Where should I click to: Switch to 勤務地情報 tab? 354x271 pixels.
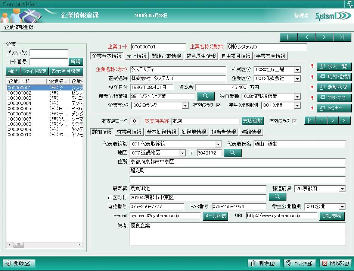(194, 132)
